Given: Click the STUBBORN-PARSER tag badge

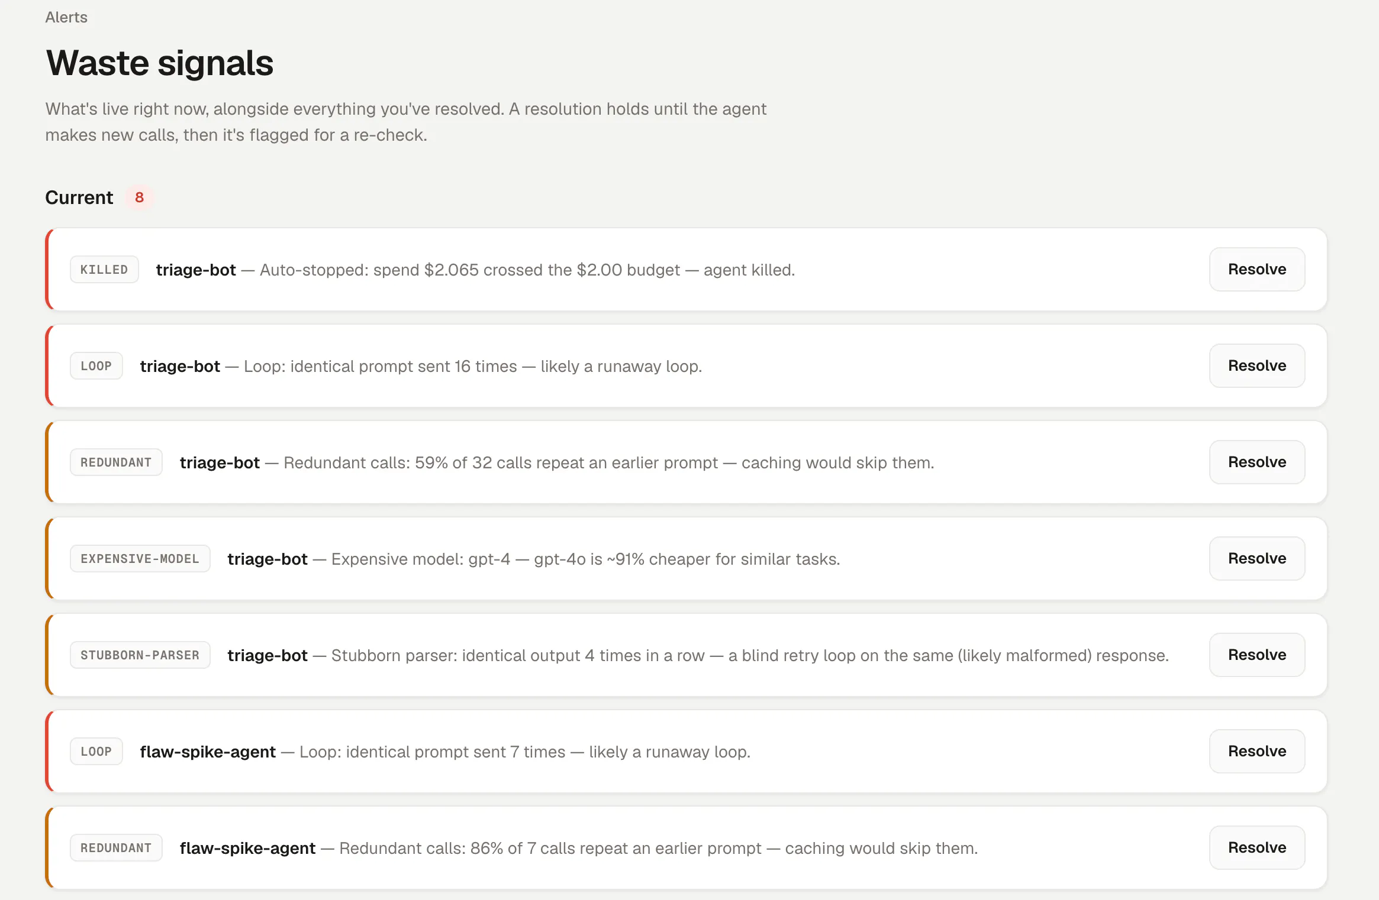Looking at the screenshot, I should (x=140, y=655).
